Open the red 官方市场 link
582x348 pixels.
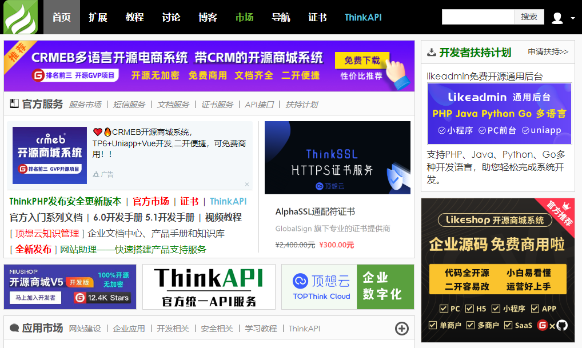(x=151, y=202)
